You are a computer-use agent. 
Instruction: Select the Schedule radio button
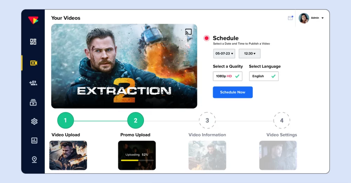(x=207, y=38)
